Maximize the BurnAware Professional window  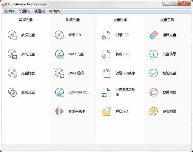[174, 3]
